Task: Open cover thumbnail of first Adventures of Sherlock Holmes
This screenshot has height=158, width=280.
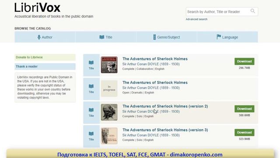Action: (x=109, y=65)
